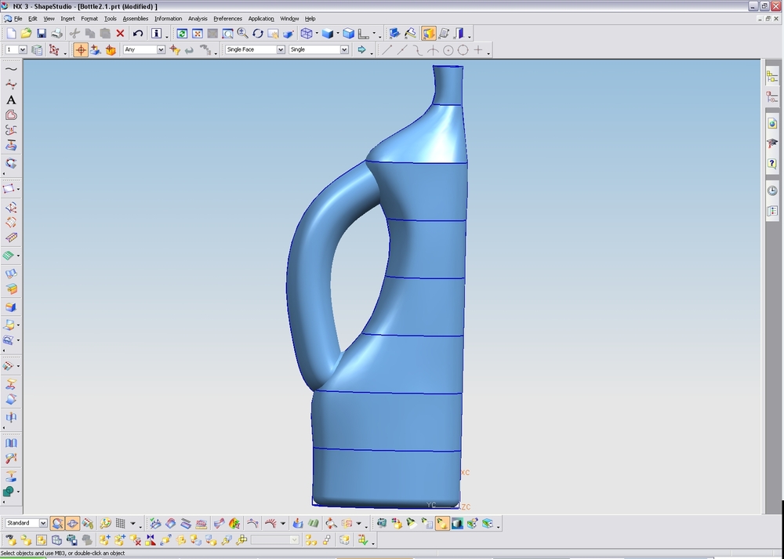Open the Analysis menu

[198, 19]
